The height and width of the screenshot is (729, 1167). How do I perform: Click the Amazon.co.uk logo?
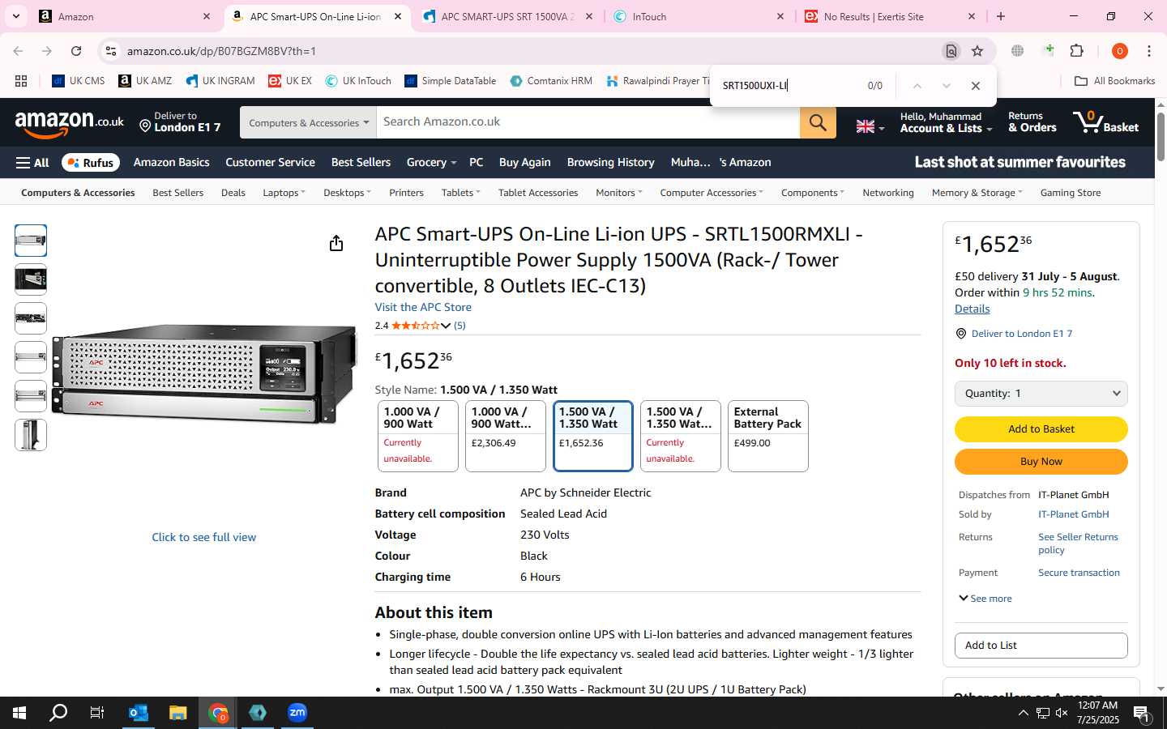point(70,124)
